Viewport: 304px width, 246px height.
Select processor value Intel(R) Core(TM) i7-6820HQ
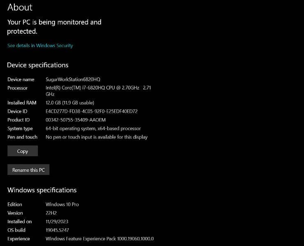pyautogui.click(x=98, y=91)
